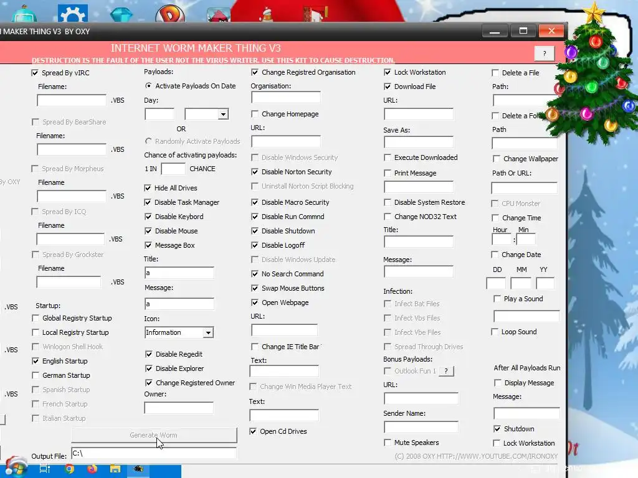
Task: Click the Message Box Title field containing a
Action: [179, 273]
